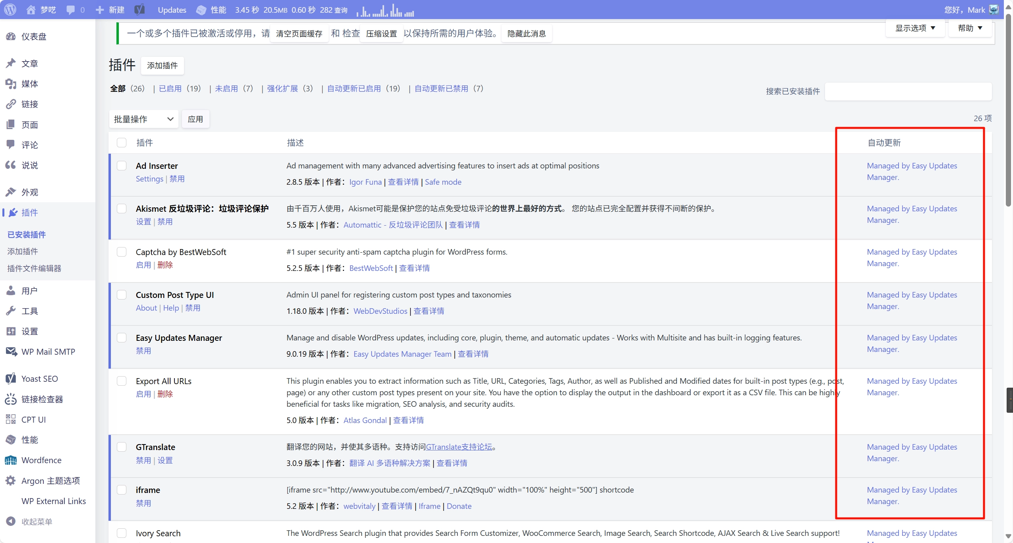This screenshot has height=543, width=1013.
Task: Click 启用 under Captcha by BestWebSoft
Action: tap(143, 265)
